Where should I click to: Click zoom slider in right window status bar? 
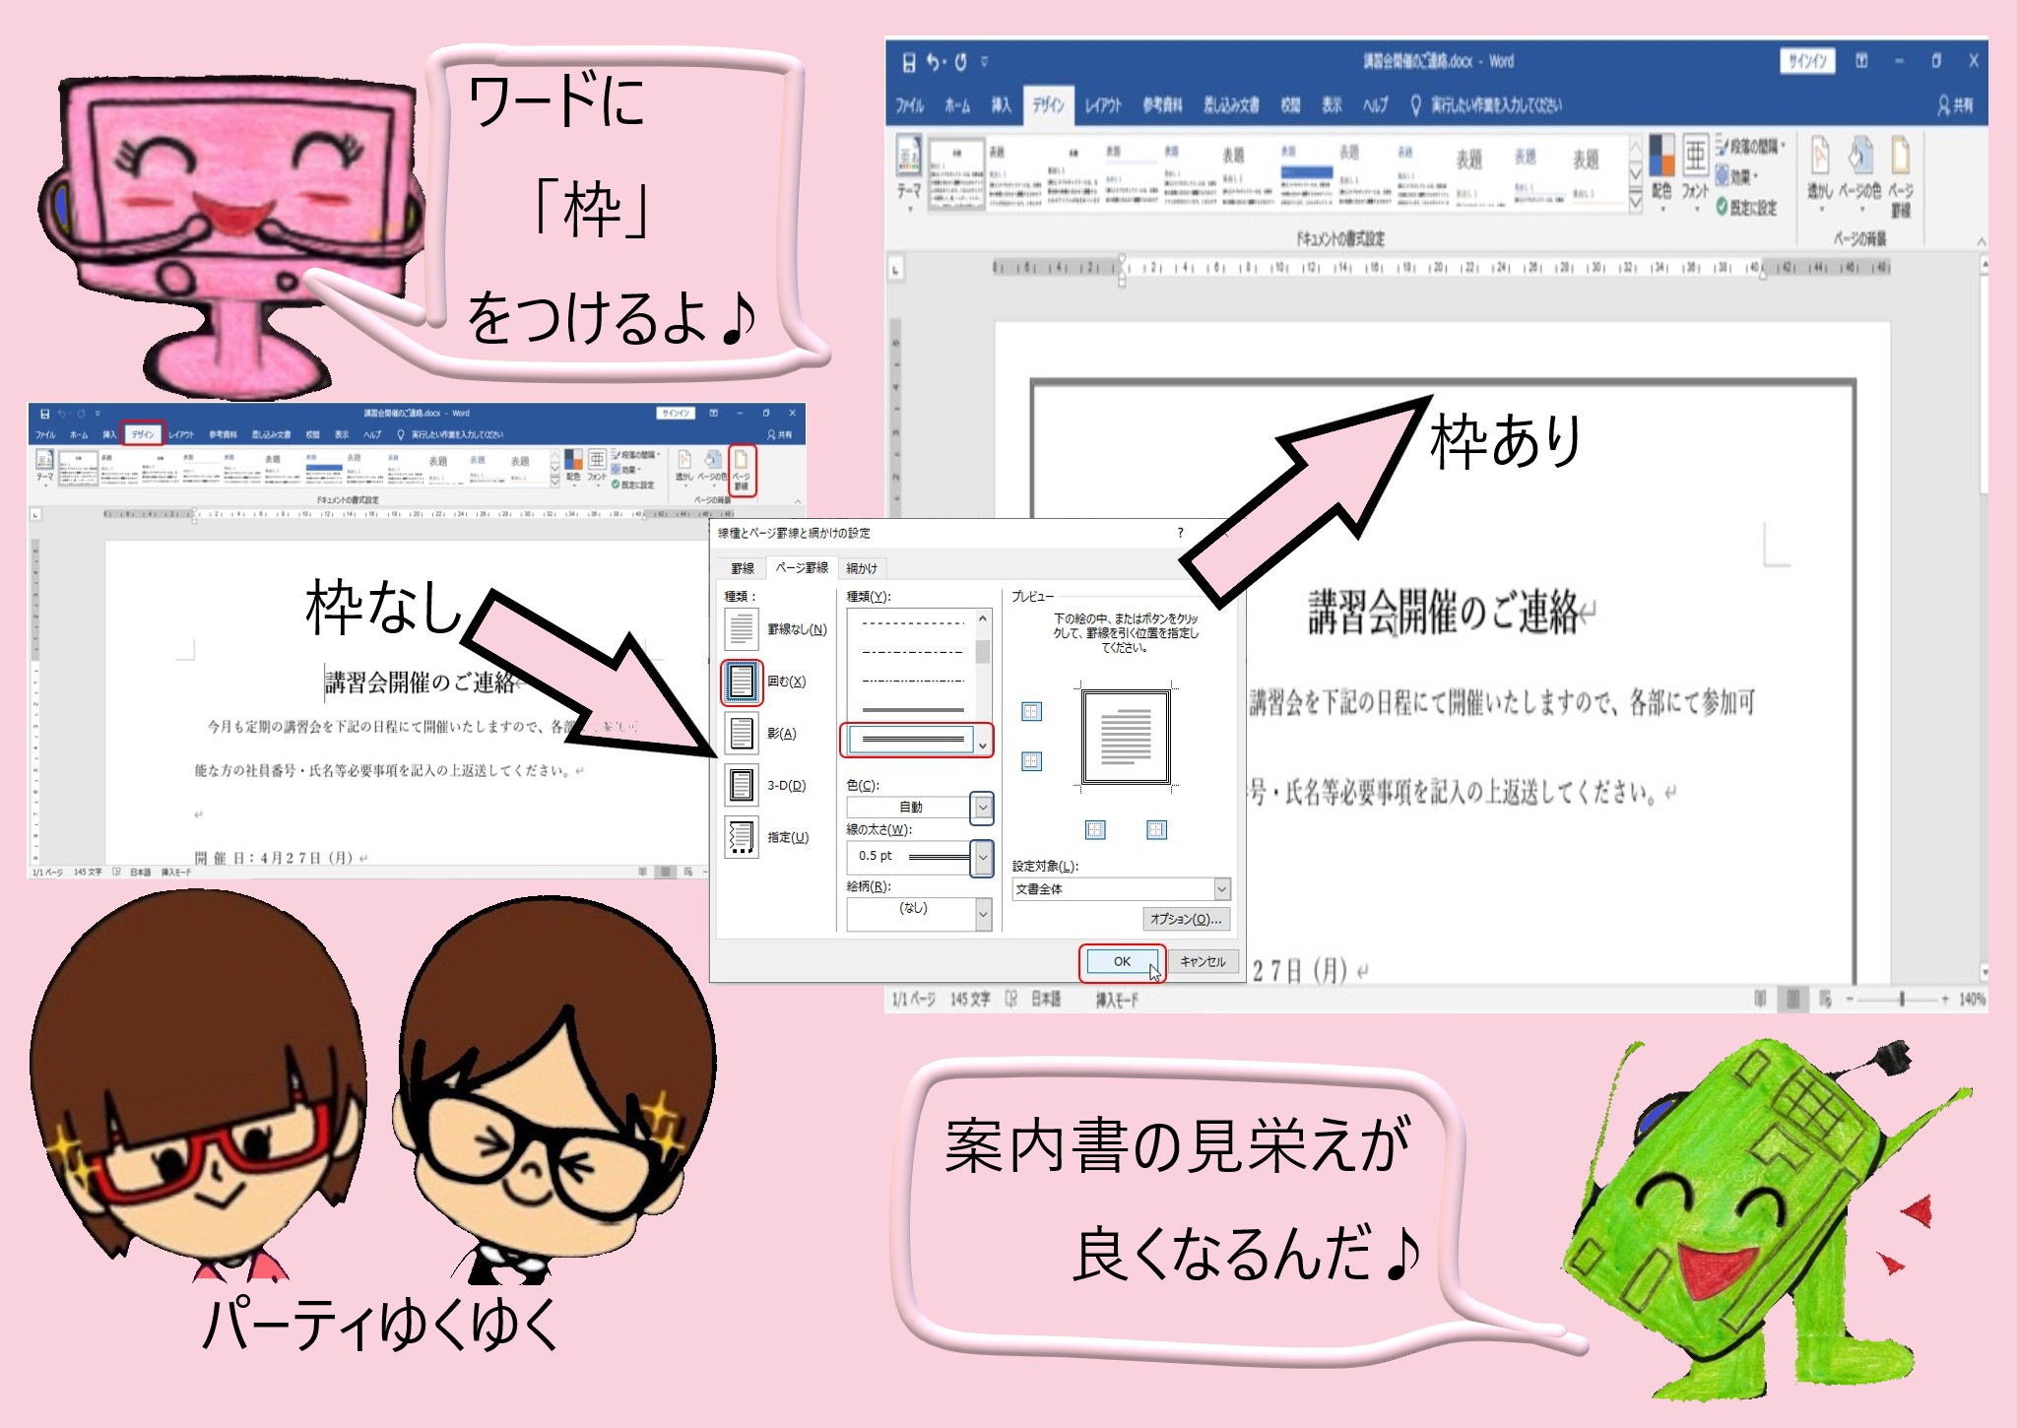click(1902, 999)
